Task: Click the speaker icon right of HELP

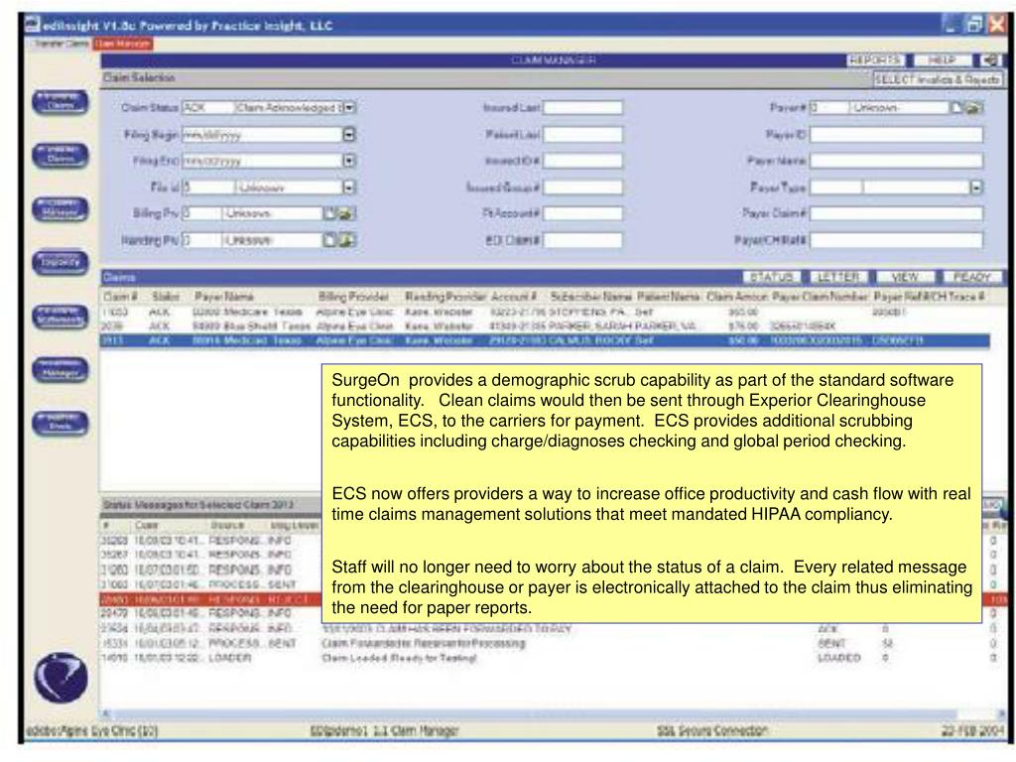Action: point(989,61)
